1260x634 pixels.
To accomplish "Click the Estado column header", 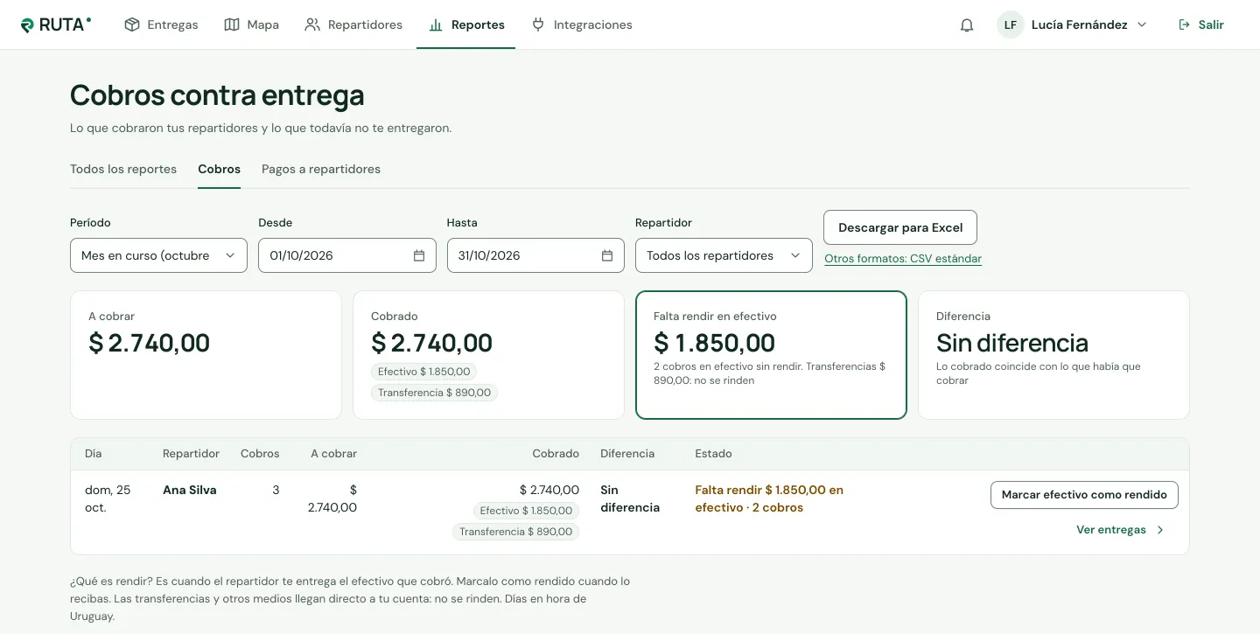I will click(713, 454).
